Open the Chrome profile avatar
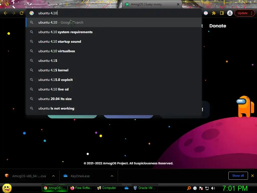257x193 pixels. (230, 13)
